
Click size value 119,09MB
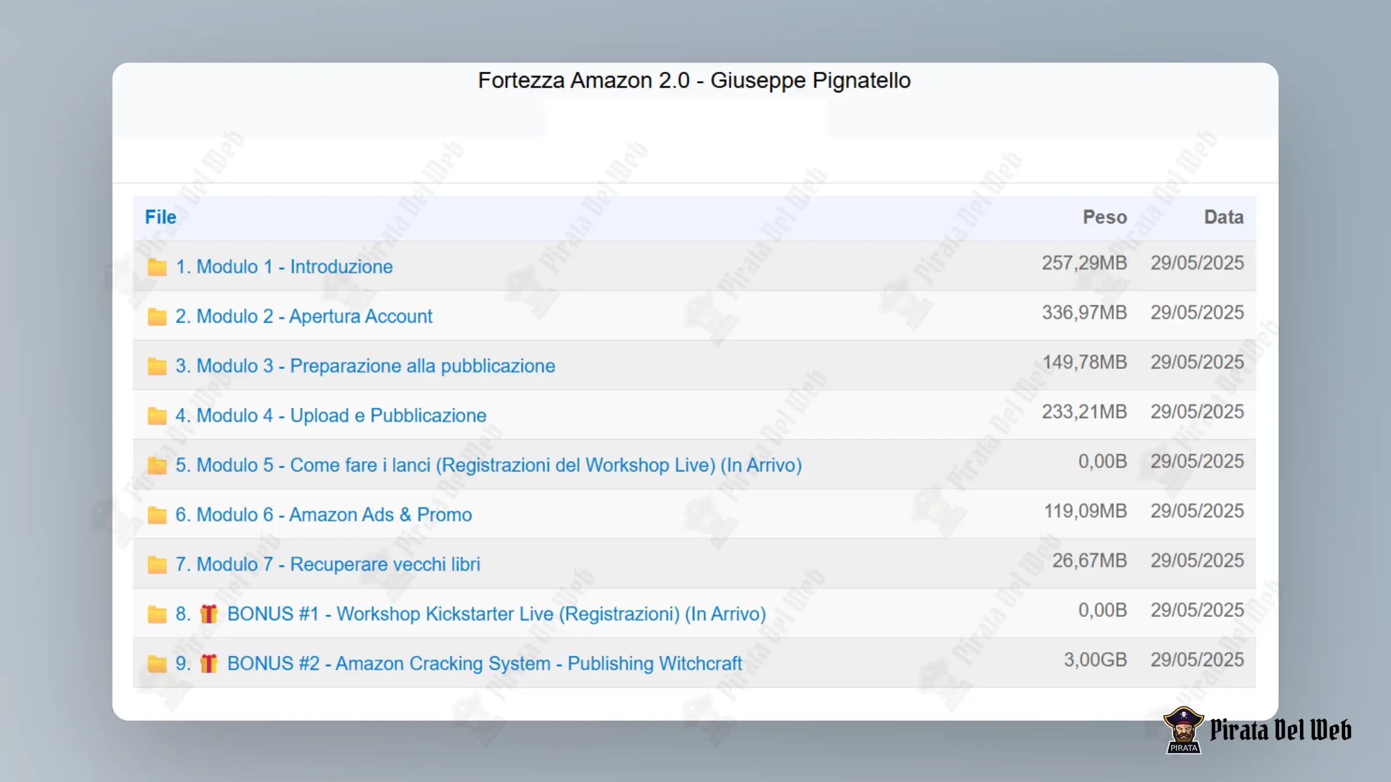[x=1086, y=511]
